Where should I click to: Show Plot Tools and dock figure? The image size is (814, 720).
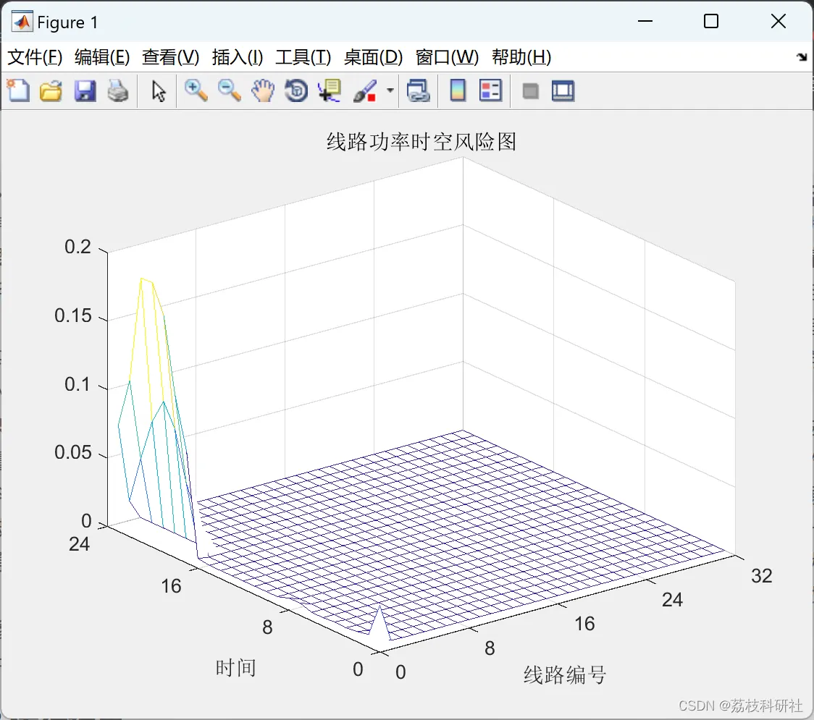563,90
